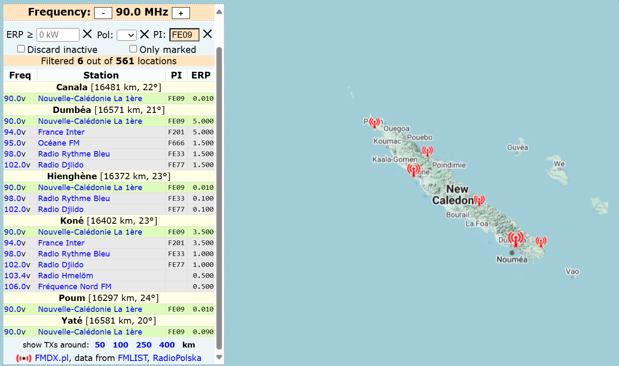619x366 pixels.
Task: Click the ERP kW input field
Action: (x=58, y=35)
